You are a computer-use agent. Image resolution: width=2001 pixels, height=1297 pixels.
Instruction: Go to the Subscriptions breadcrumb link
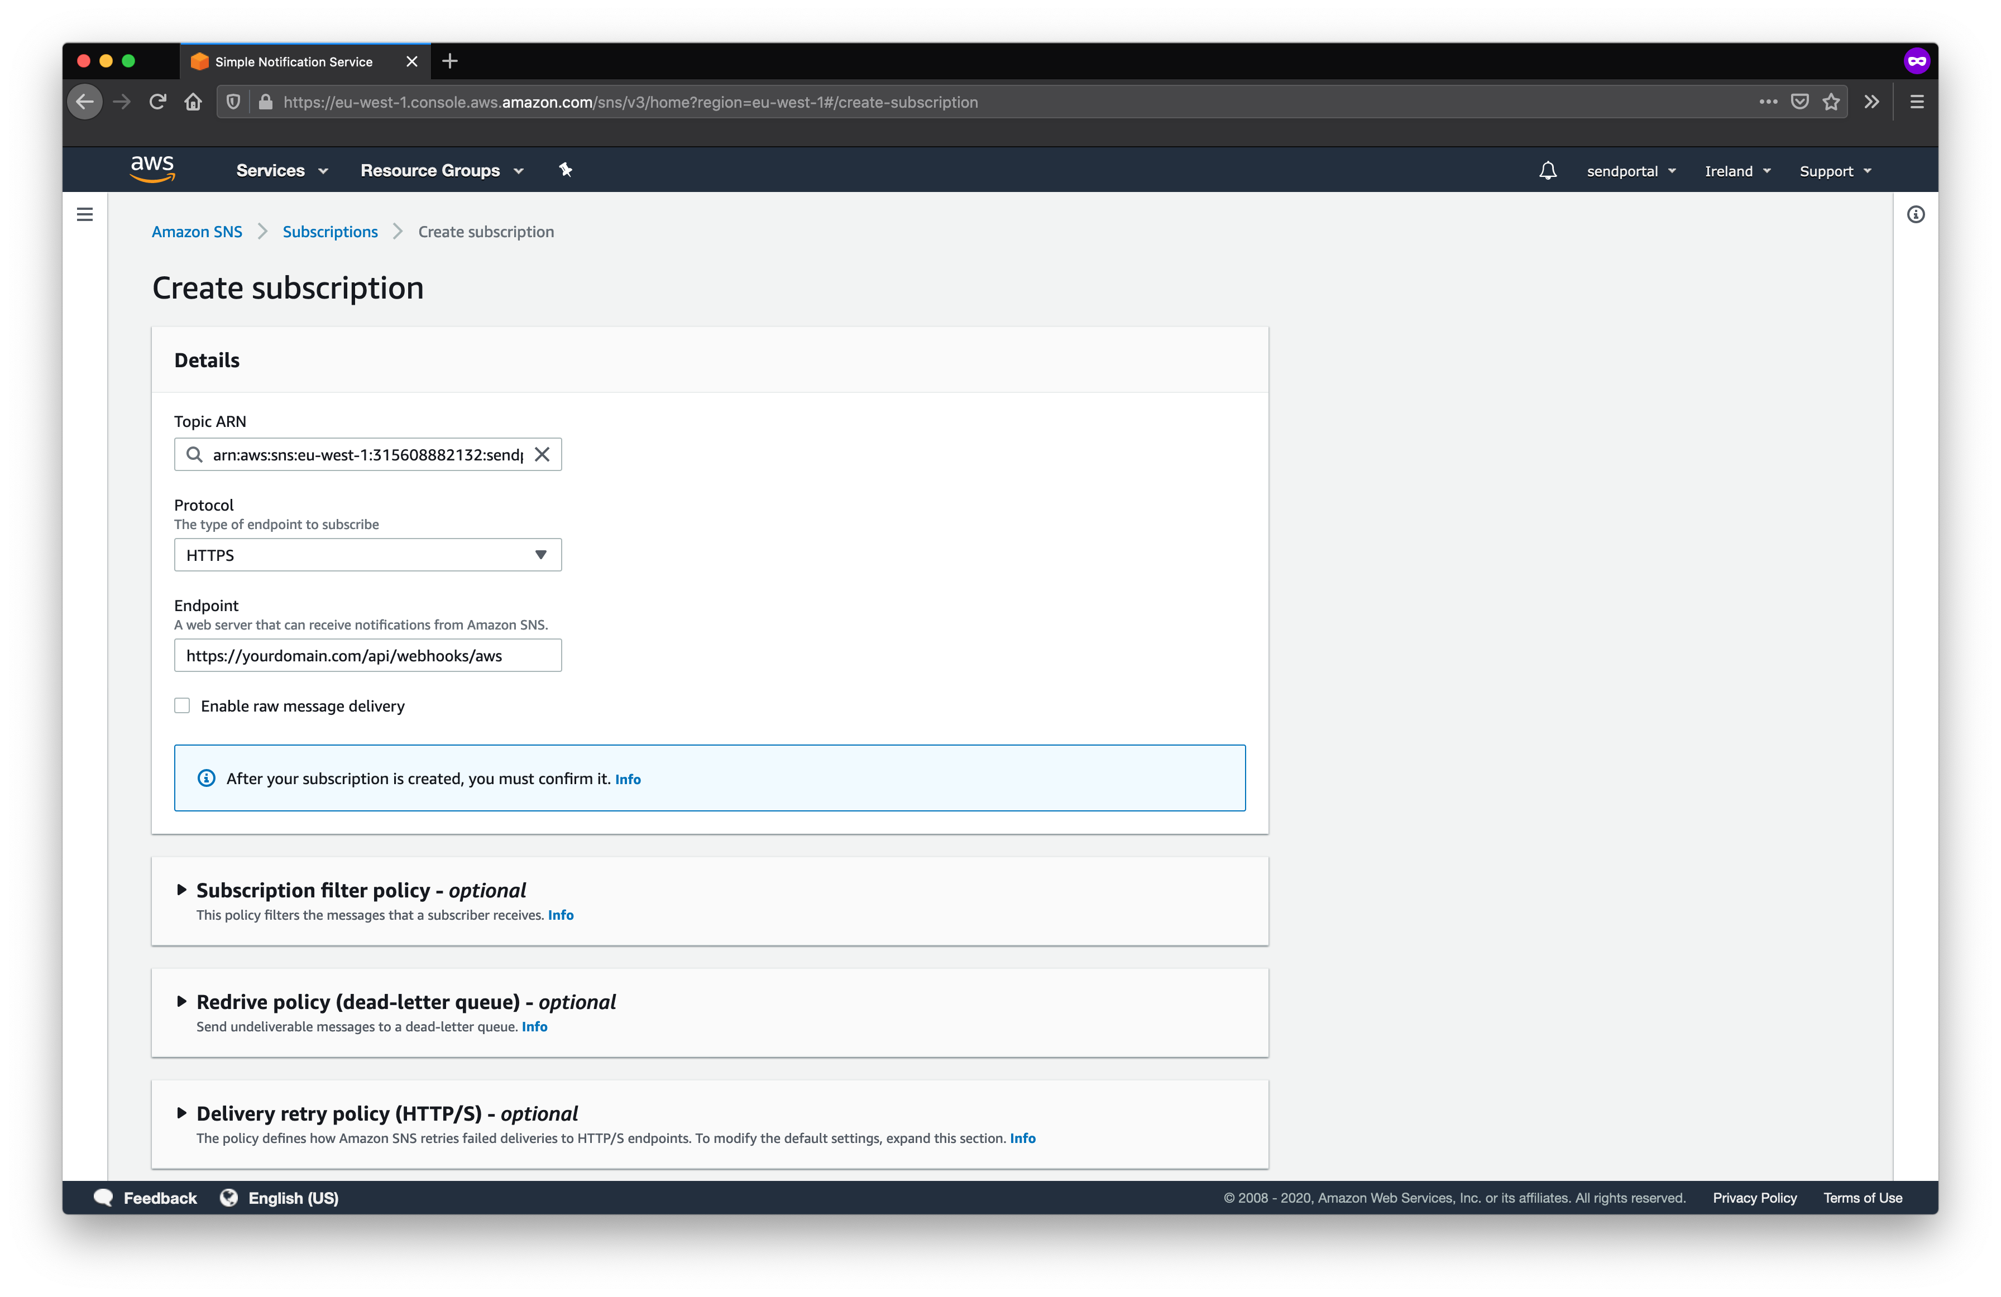pos(329,232)
